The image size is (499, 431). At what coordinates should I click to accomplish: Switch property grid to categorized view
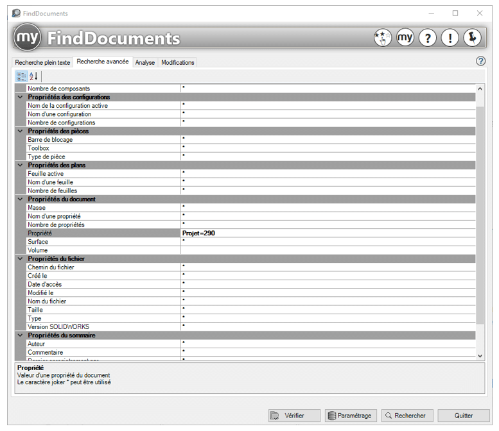coord(22,76)
